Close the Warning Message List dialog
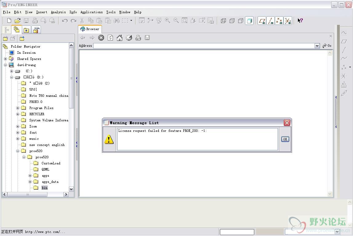This screenshot has width=353, height=236. pos(287,123)
